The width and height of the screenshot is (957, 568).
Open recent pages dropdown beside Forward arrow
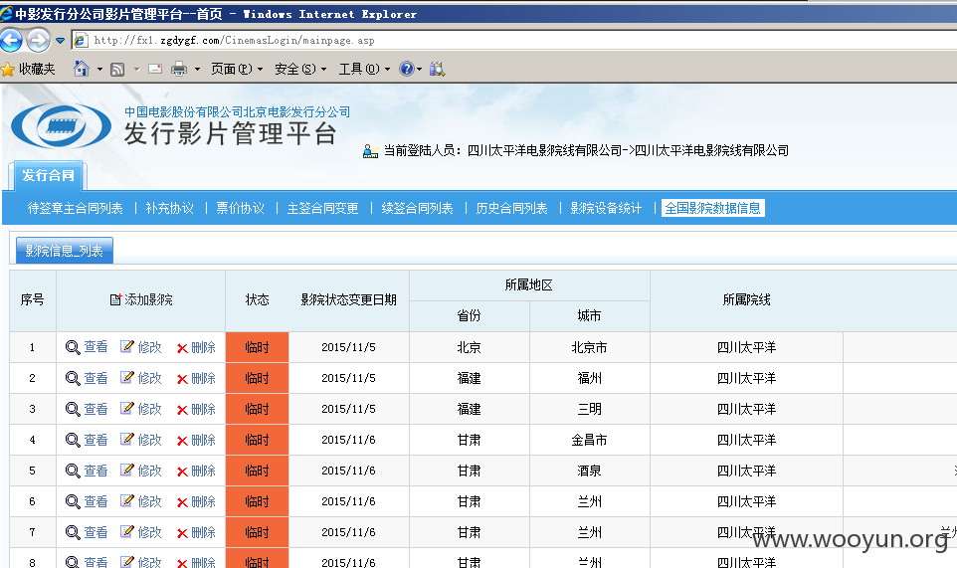60,41
